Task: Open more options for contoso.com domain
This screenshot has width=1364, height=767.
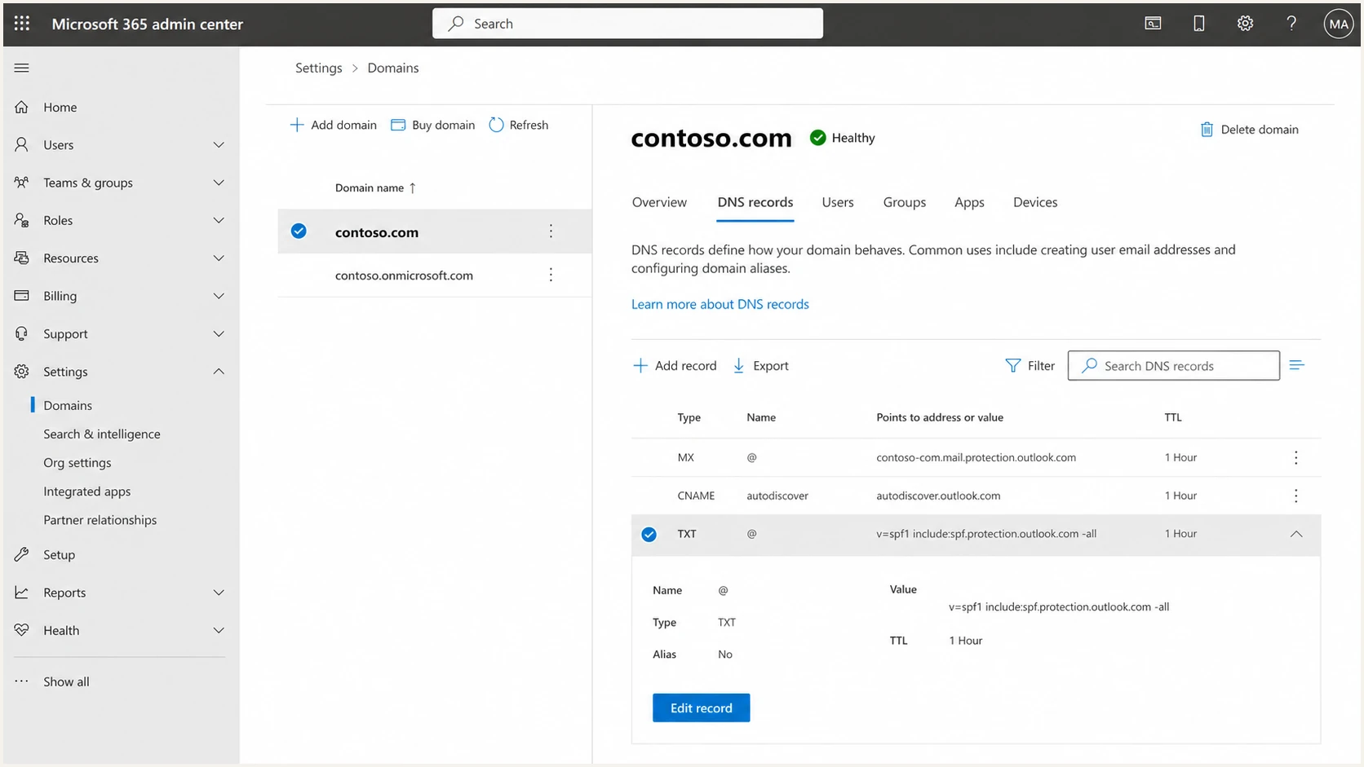Action: pos(551,231)
